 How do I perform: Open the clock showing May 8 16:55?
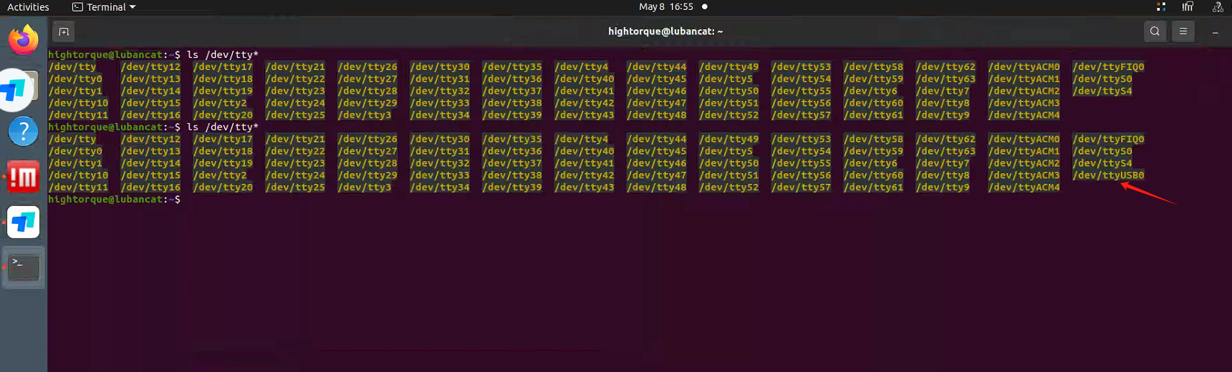click(666, 6)
